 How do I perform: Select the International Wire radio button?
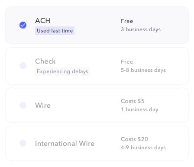(x=23, y=143)
